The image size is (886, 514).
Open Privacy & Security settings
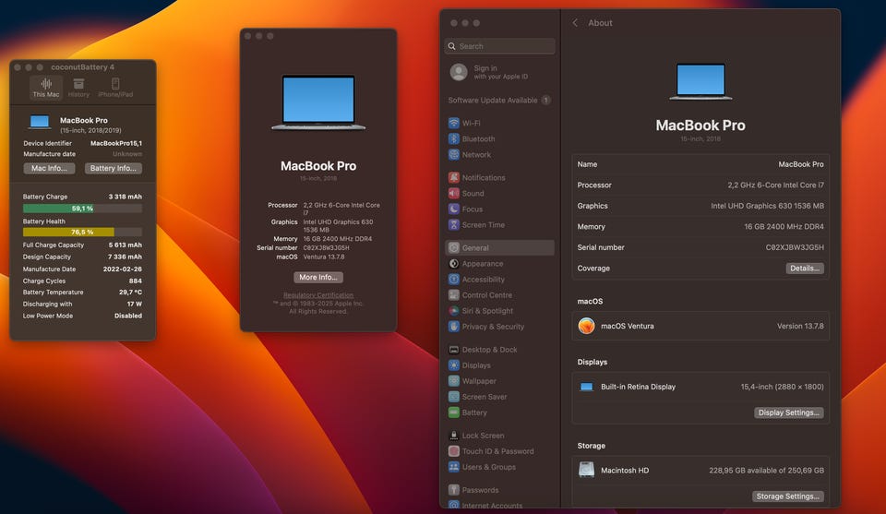[499, 327]
